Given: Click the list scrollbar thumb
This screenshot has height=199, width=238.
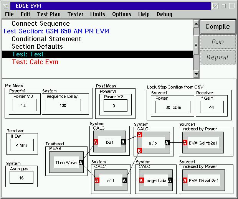Looking at the screenshot, I should (196, 45).
